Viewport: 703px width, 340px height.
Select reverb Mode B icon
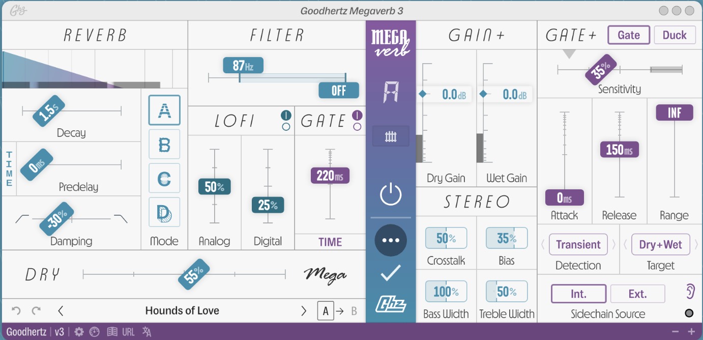[x=164, y=145]
